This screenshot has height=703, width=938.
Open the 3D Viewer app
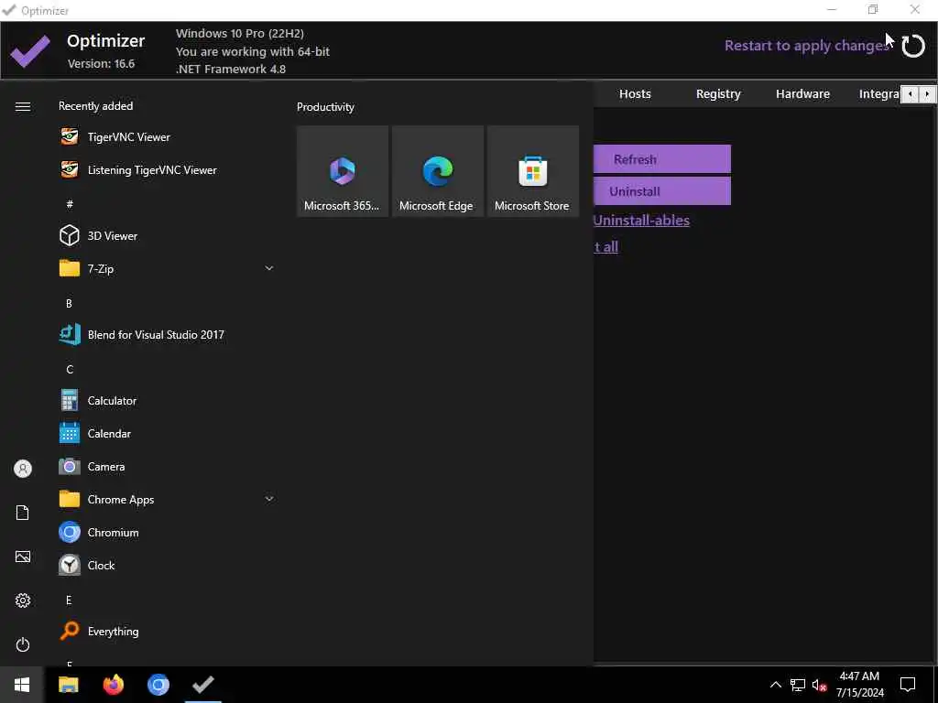pyautogui.click(x=167, y=235)
